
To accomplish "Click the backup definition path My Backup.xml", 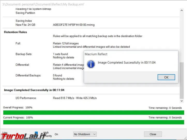I will click(x=43, y=4).
